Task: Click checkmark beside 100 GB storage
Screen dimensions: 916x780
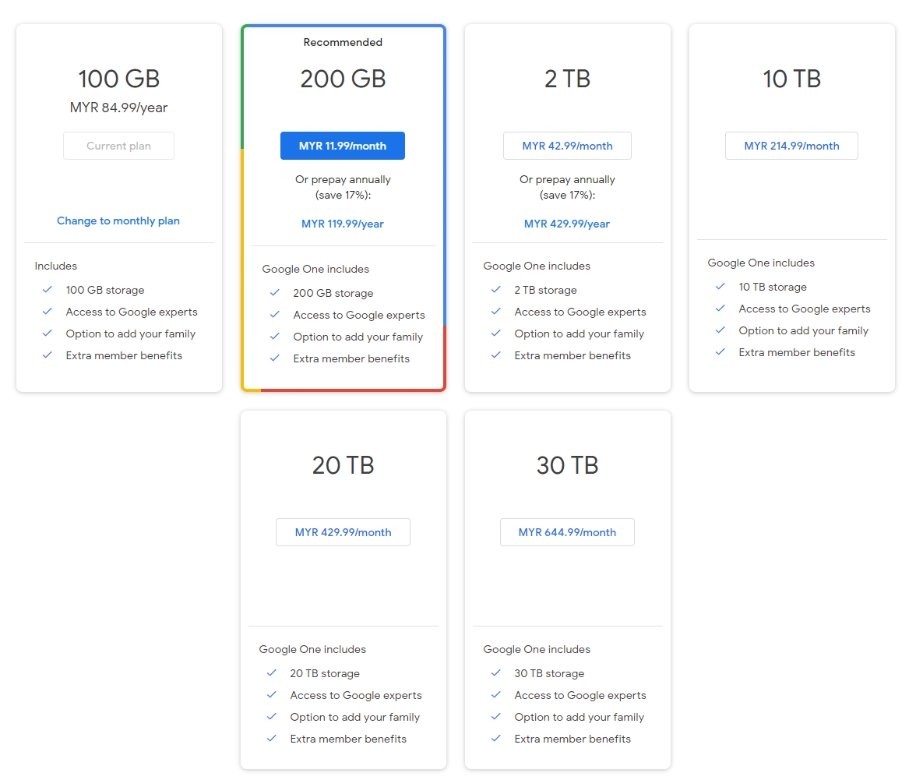Action: tap(48, 290)
